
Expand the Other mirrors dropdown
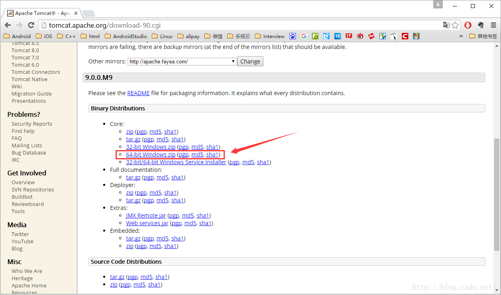tap(182, 61)
